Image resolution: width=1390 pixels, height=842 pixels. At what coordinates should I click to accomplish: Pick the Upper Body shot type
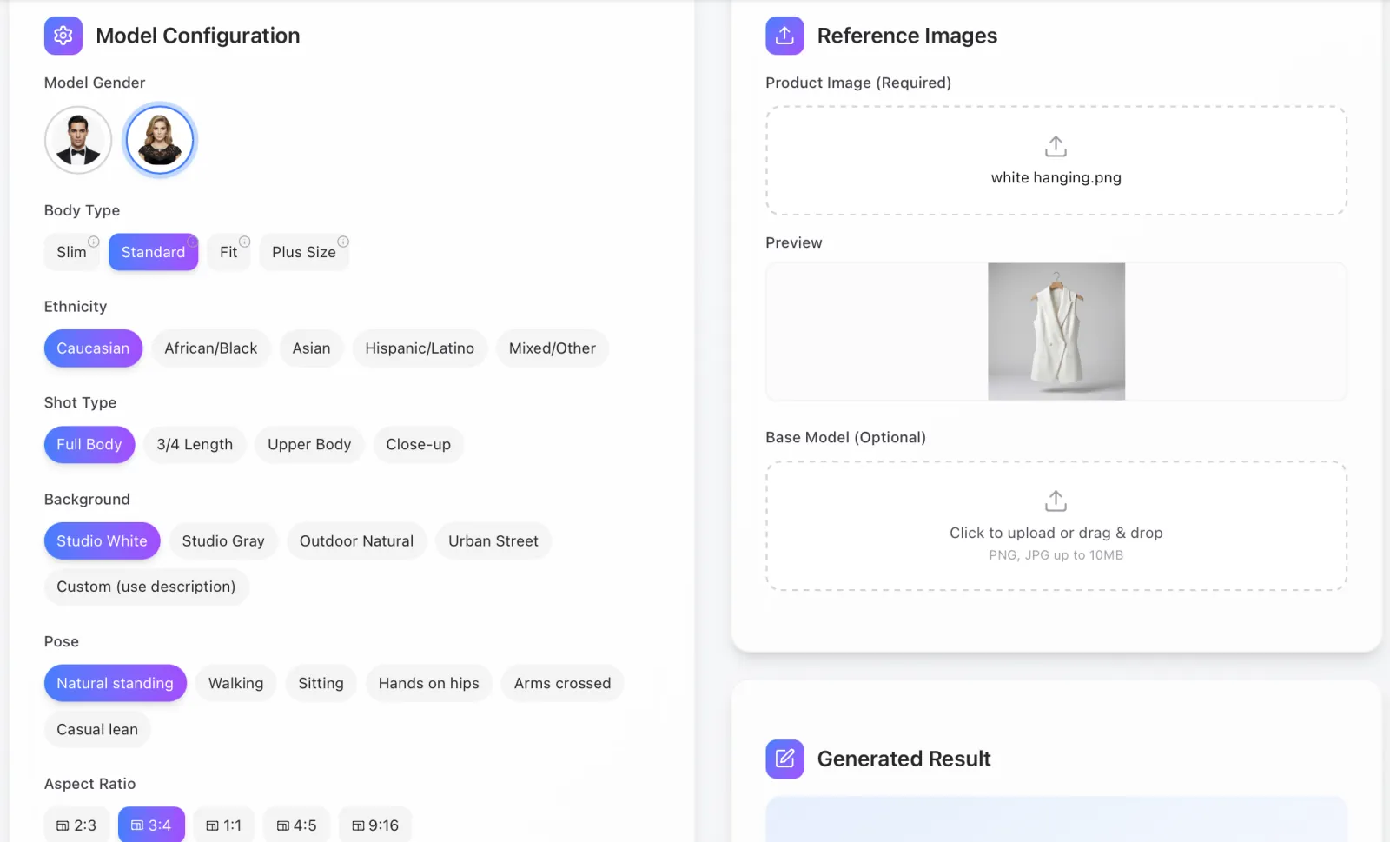click(x=309, y=445)
